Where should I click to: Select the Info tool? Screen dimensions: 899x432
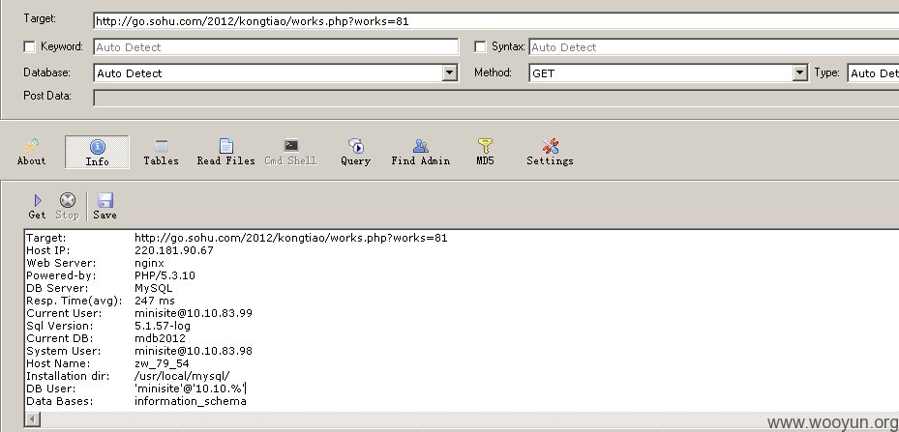(97, 153)
